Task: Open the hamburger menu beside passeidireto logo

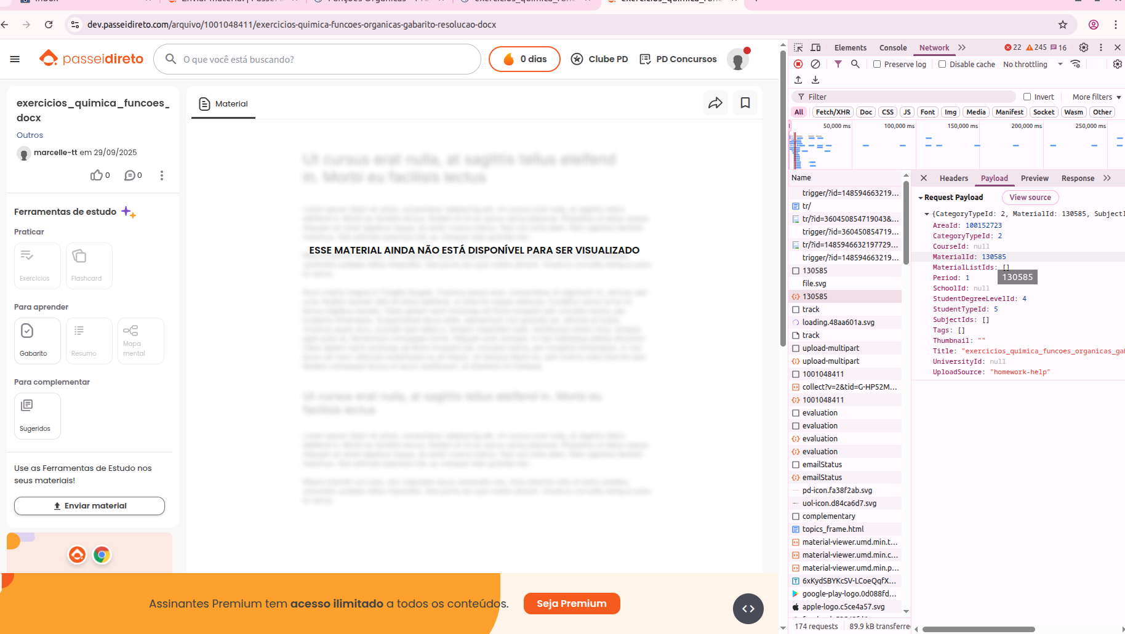Action: [x=15, y=59]
